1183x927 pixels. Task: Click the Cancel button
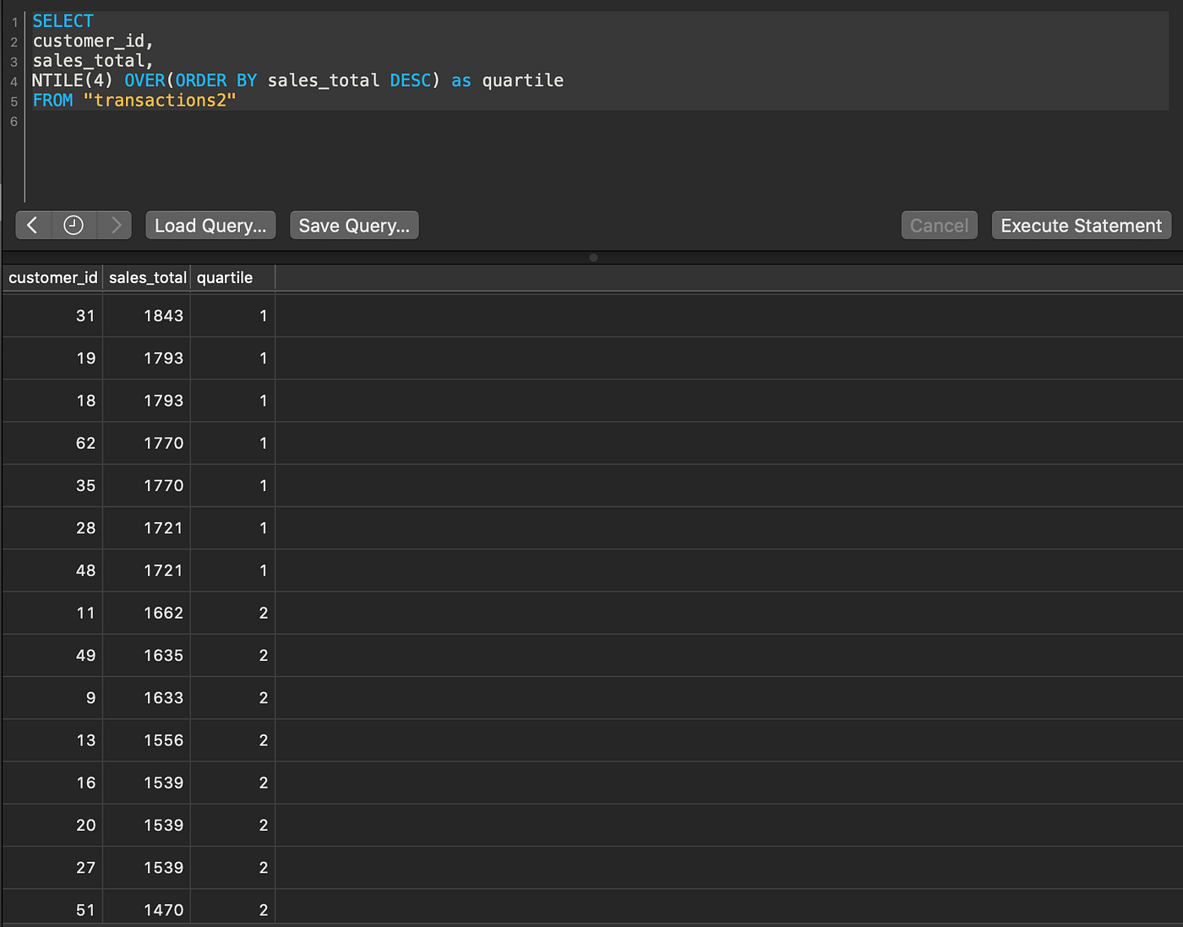(939, 225)
